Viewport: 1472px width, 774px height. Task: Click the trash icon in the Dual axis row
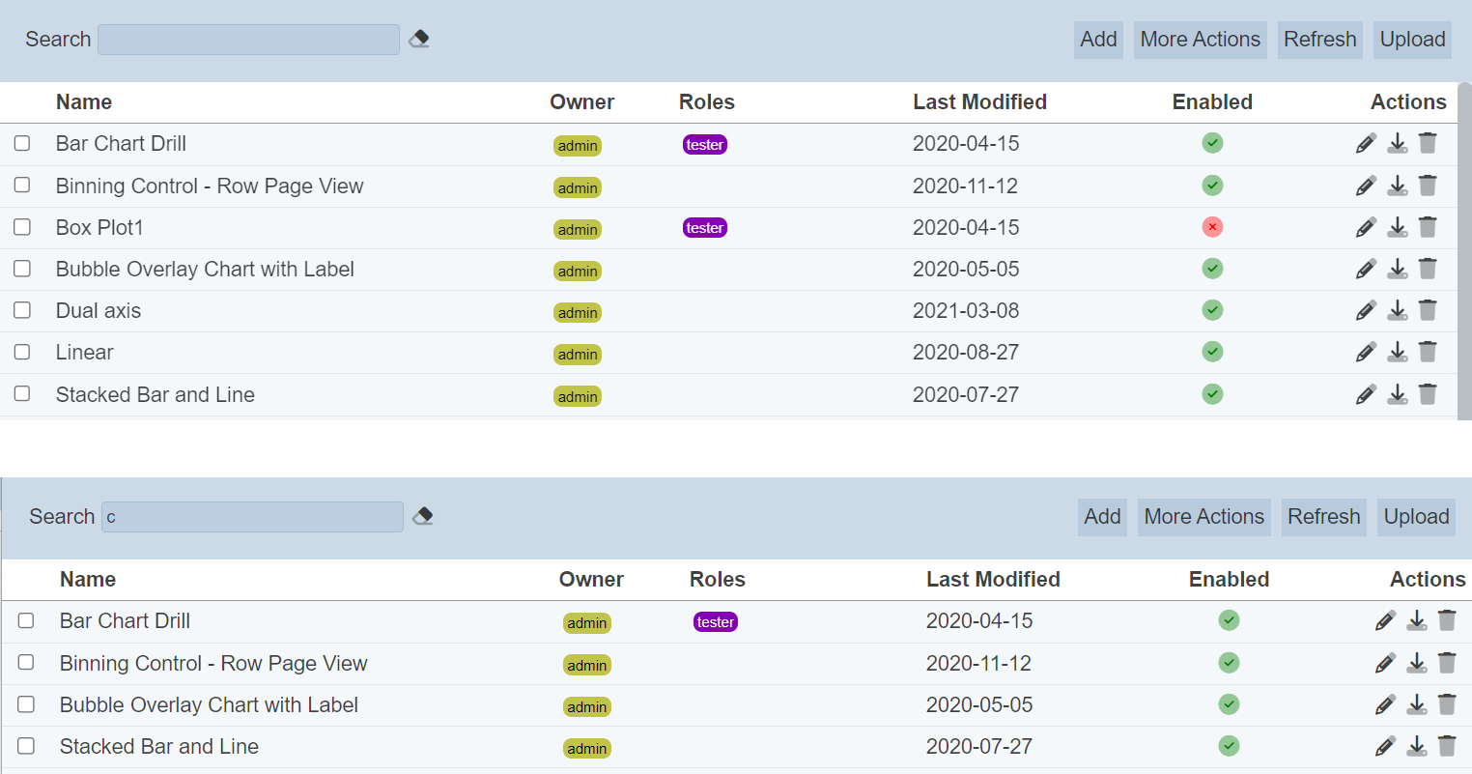pos(1428,311)
